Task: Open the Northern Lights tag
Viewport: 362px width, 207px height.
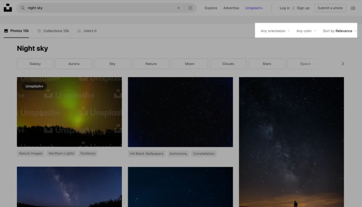Action: (61, 153)
